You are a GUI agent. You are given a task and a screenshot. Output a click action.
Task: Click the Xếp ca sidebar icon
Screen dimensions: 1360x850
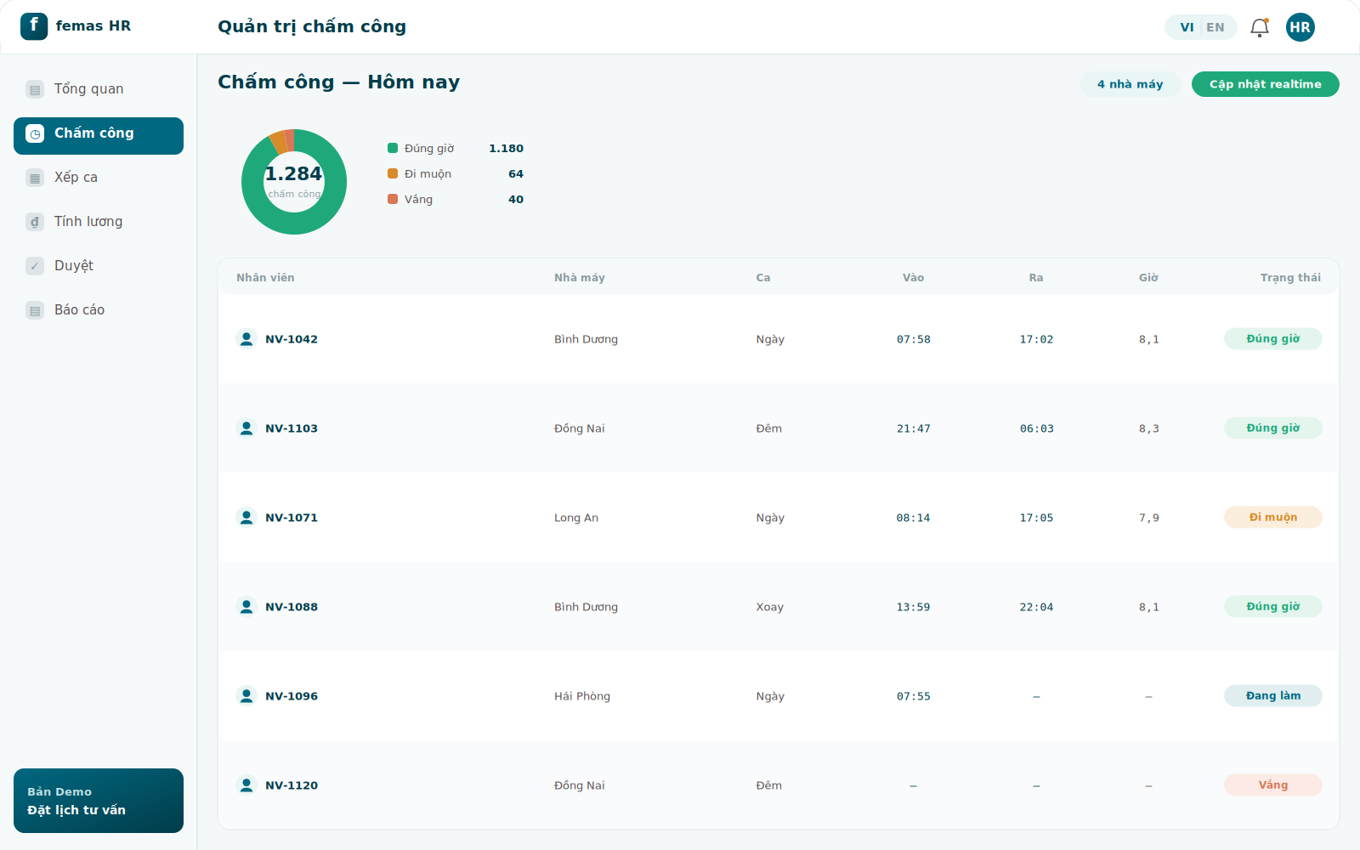coord(35,178)
